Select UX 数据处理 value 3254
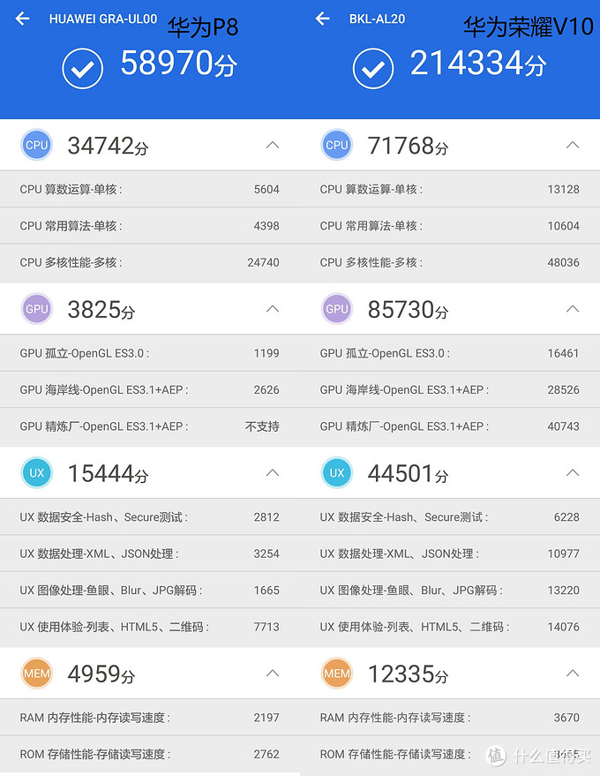 266,554
